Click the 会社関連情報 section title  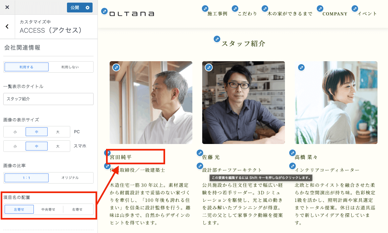click(22, 47)
